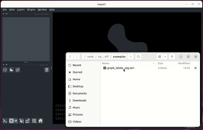The width and height of the screenshot is (203, 130).
Task: Show activity in napari status bar
Action: tap(190, 127)
